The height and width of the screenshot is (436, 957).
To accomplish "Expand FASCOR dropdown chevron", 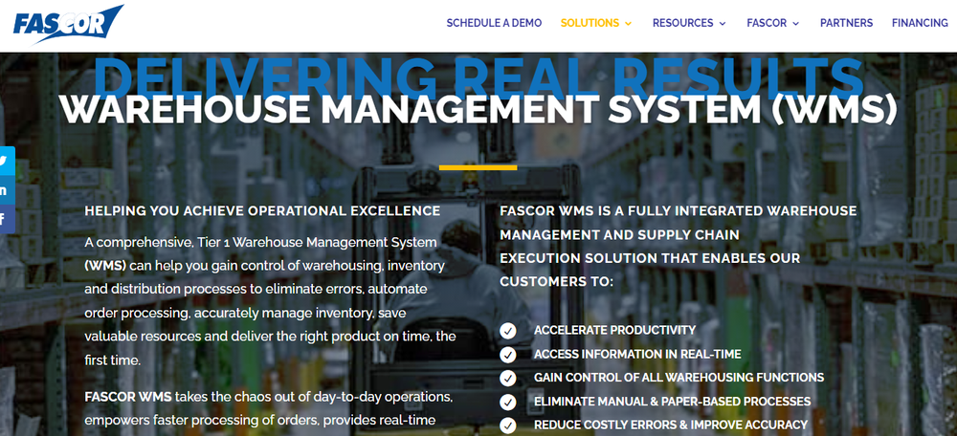I will (x=795, y=24).
